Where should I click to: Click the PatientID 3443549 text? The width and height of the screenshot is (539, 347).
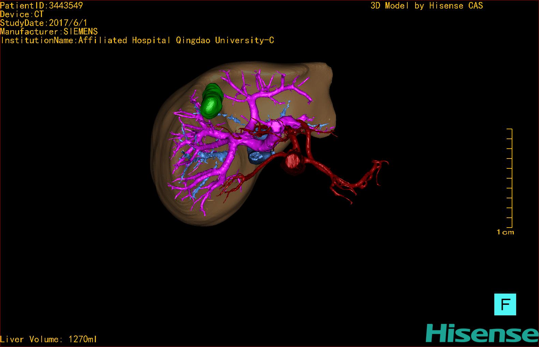tap(41, 5)
